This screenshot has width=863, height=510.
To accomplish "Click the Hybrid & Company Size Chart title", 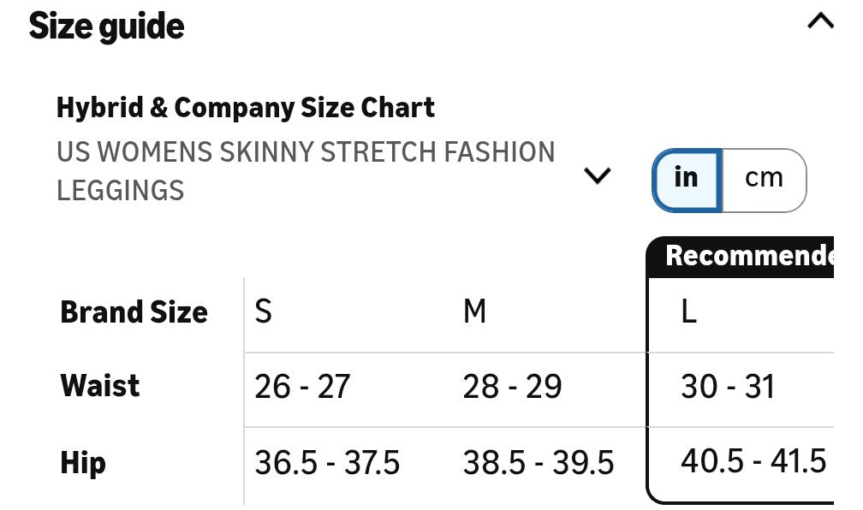I will pyautogui.click(x=245, y=108).
